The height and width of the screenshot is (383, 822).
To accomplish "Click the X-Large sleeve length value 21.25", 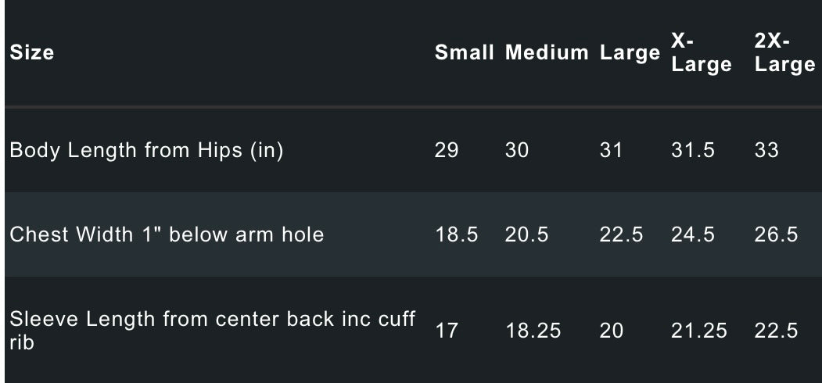I will (699, 331).
